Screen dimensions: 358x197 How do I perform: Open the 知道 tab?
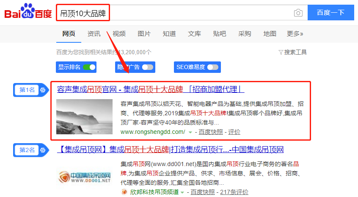pos(169,34)
